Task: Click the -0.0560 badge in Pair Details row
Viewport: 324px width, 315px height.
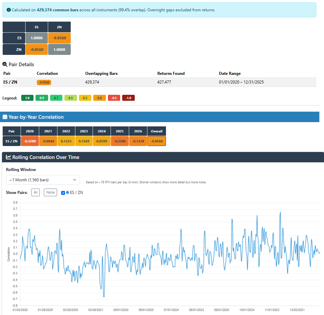Action: pos(44,82)
